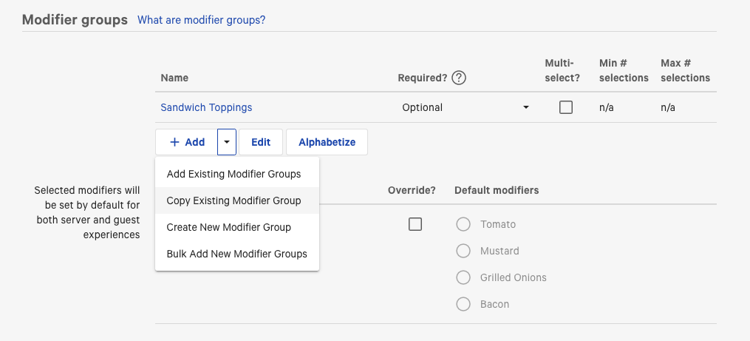Choose Copy Existing Modifier Group menu item
This screenshot has height=341, width=750.
(x=233, y=200)
